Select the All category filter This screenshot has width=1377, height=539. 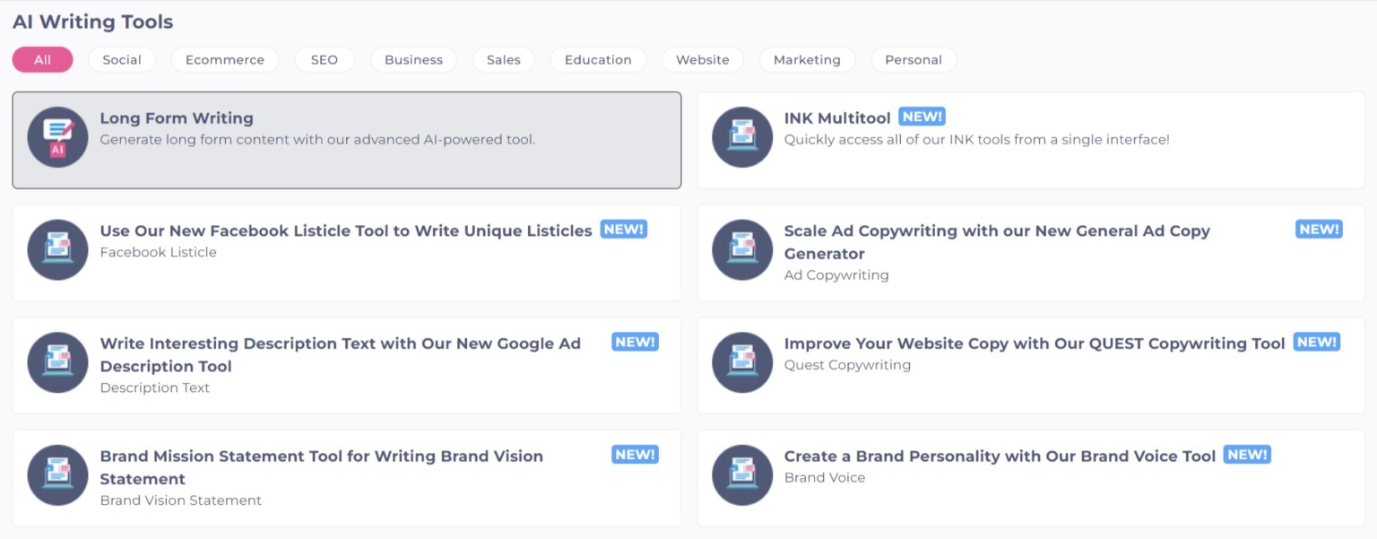coord(42,60)
